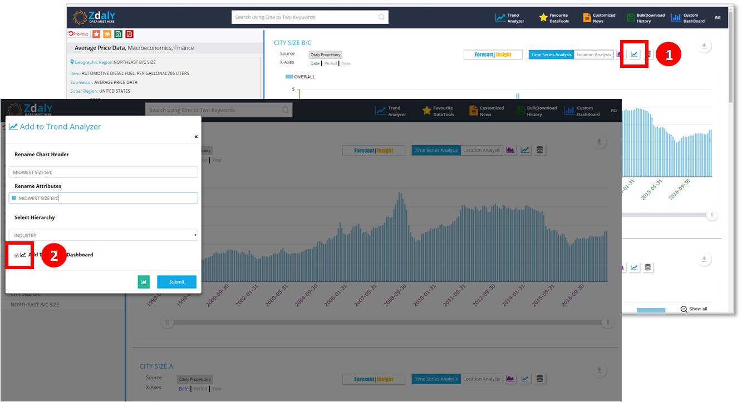
Task: Click the star favourite icon beside Previous
Action: pos(96,34)
